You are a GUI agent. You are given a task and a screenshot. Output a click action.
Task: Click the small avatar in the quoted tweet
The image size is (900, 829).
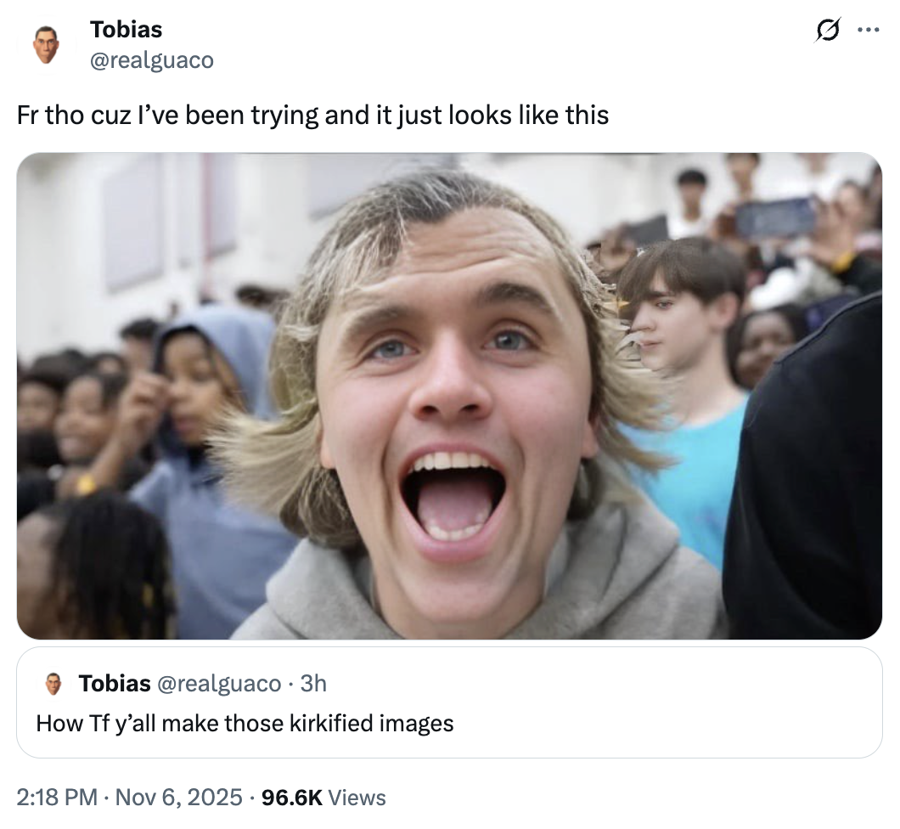53,684
